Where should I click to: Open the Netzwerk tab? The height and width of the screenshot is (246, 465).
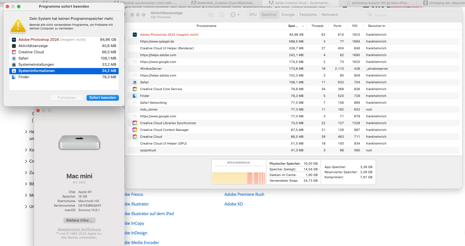coord(330,15)
